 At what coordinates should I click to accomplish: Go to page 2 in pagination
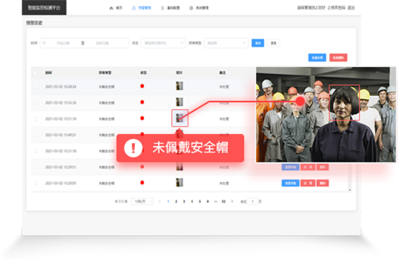coord(176,202)
